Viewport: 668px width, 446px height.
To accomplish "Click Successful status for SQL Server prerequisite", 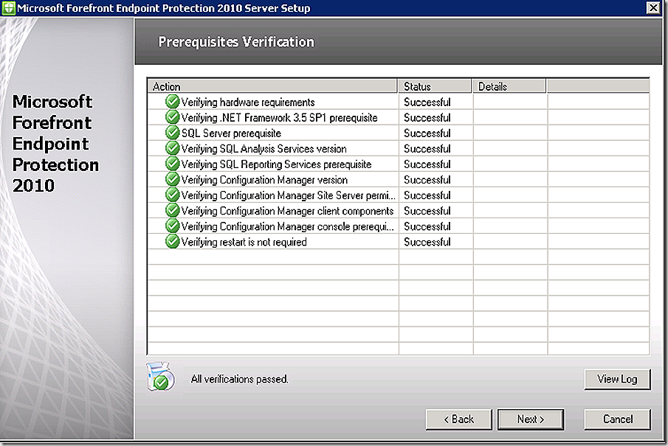I will pyautogui.click(x=427, y=133).
